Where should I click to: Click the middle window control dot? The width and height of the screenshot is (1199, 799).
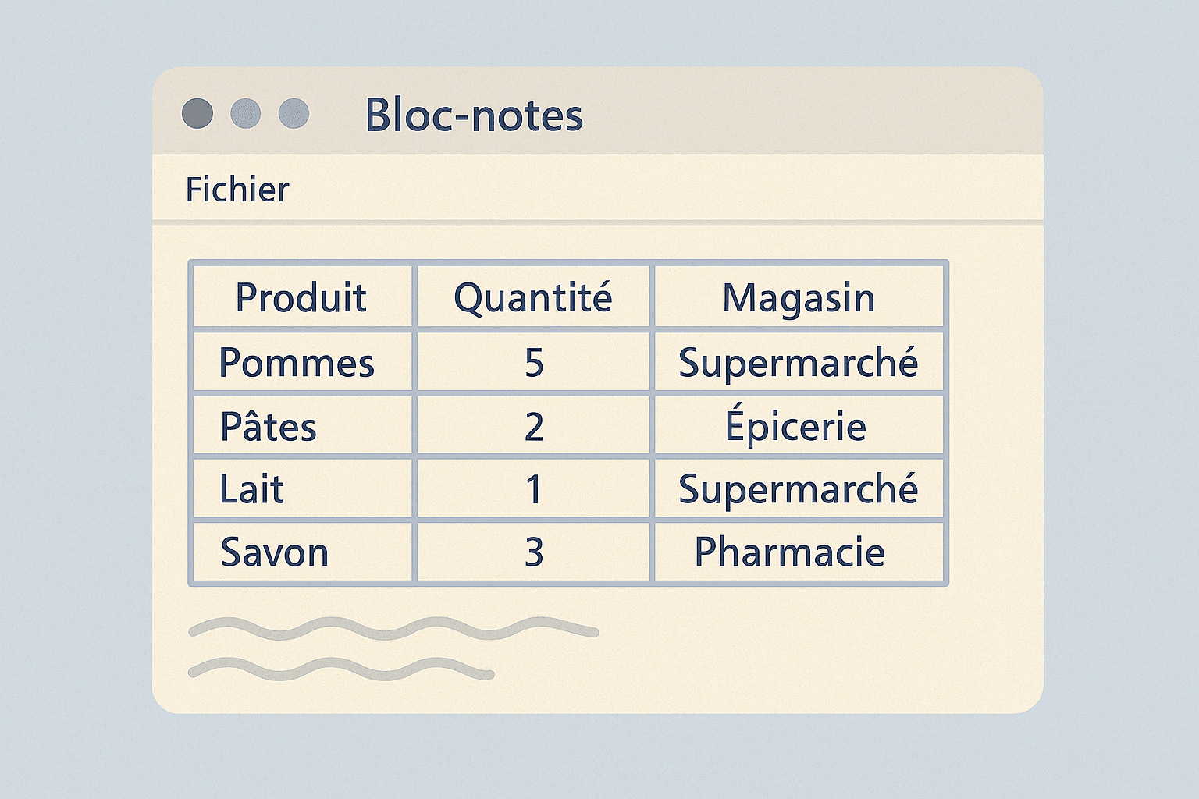(x=246, y=113)
